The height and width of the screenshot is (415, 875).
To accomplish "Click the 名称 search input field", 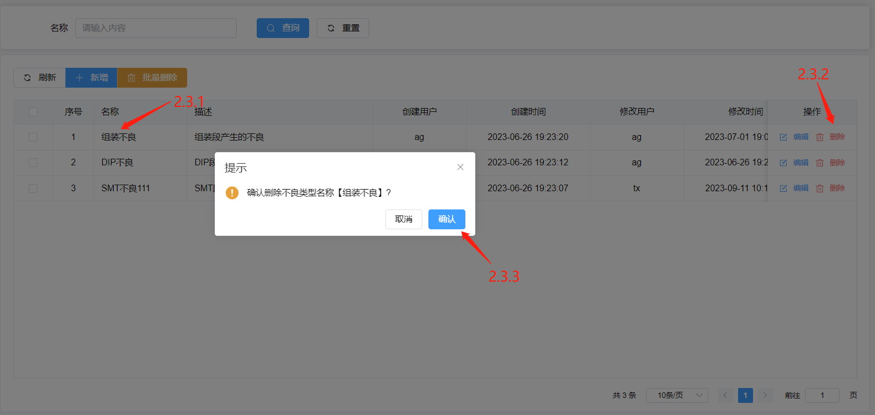I will [x=156, y=28].
